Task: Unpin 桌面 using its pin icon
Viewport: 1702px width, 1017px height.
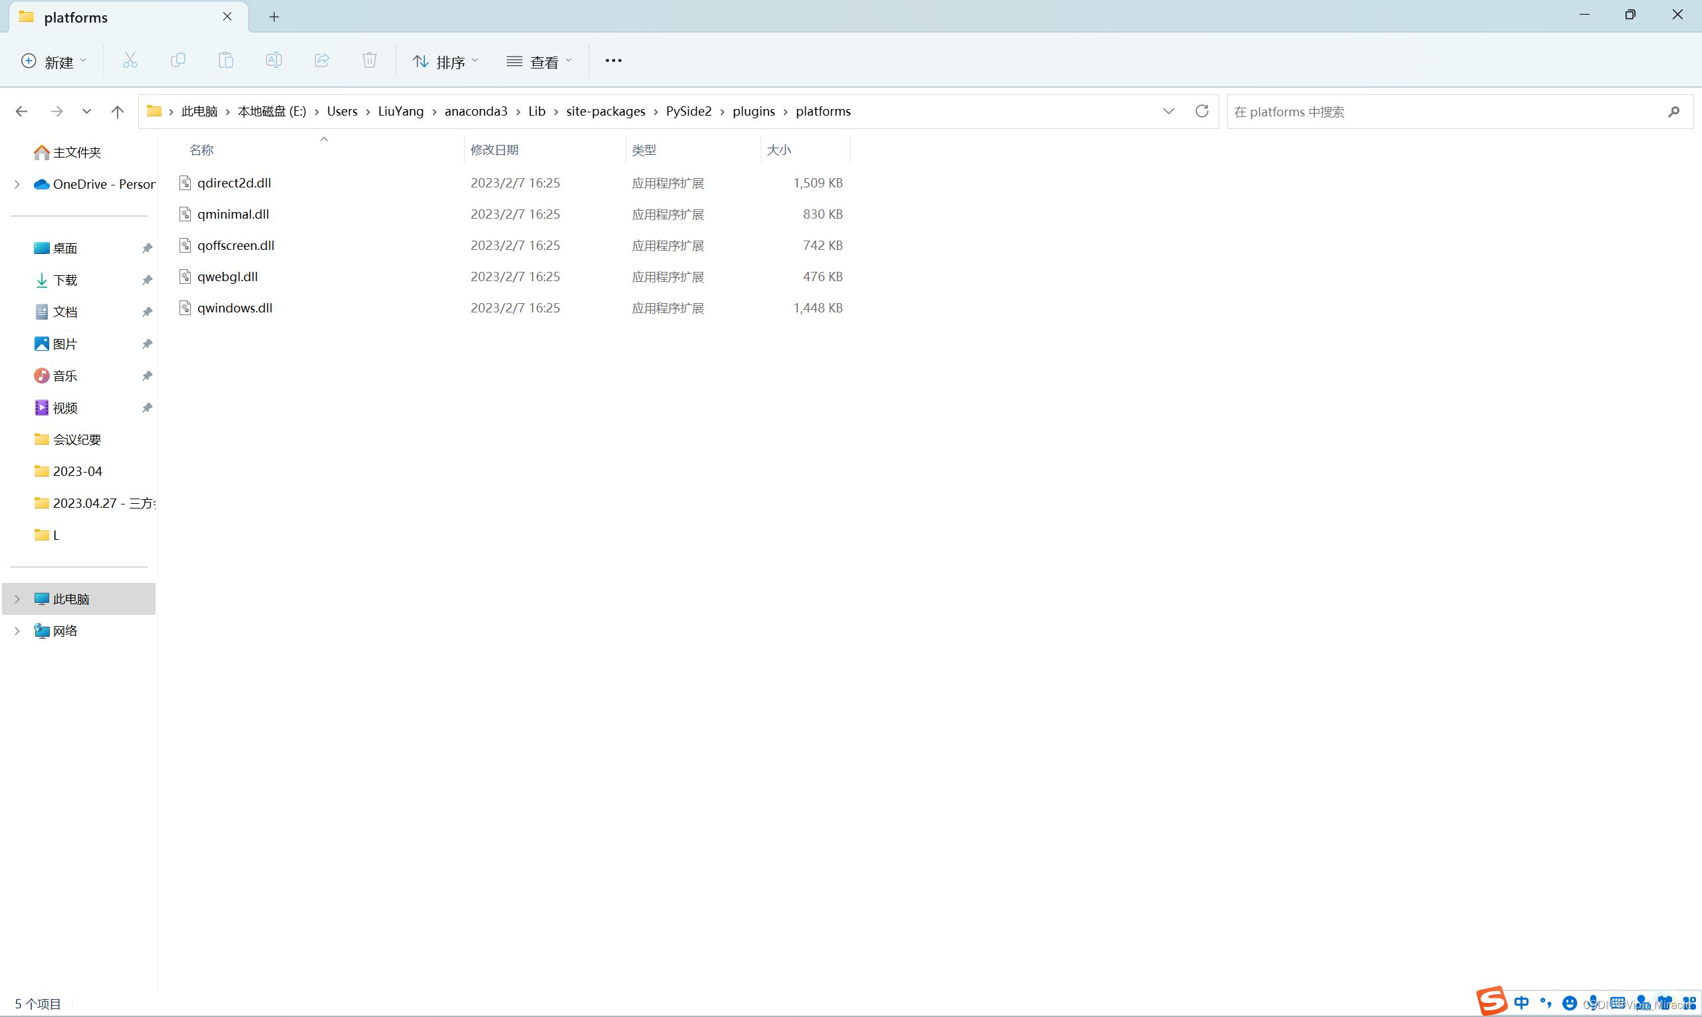Action: (x=147, y=248)
